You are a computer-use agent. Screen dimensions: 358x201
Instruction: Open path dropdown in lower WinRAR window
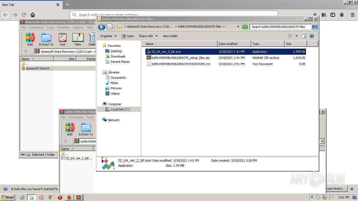pyautogui.click(x=322, y=141)
